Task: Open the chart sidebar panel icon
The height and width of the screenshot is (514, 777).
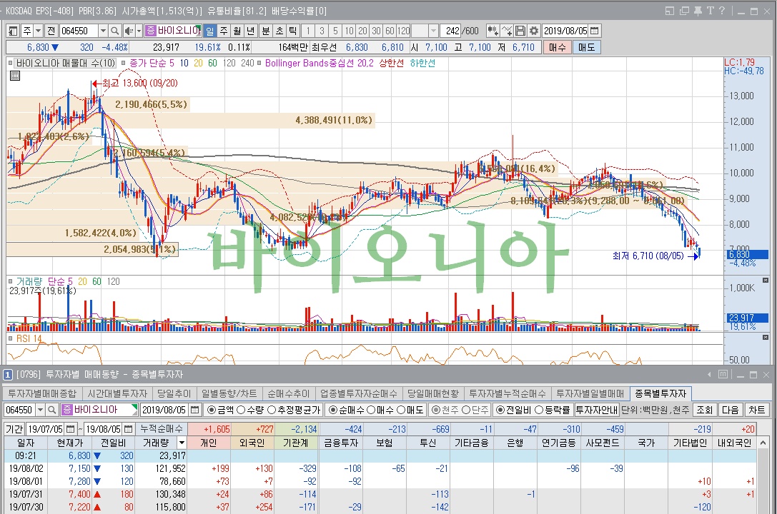Action: click(x=13, y=31)
